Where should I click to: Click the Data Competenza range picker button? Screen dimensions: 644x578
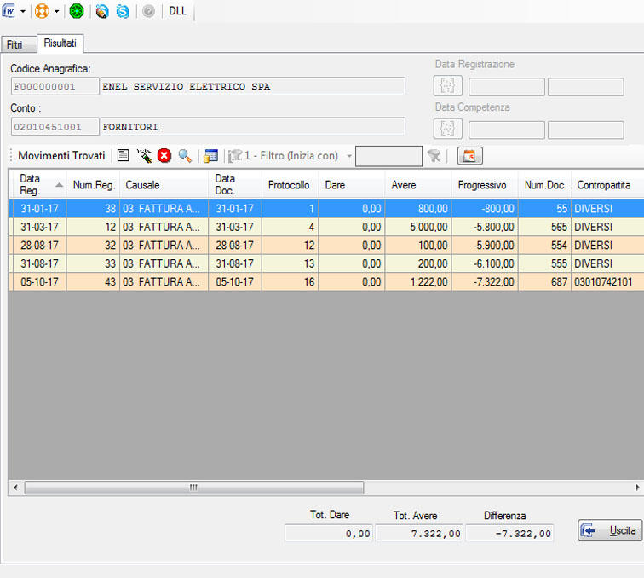point(448,129)
